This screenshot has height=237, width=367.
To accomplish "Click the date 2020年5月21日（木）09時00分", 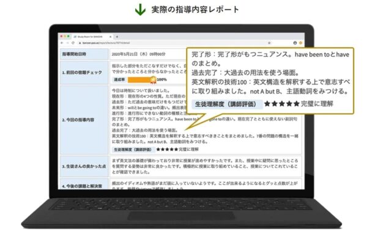I will (x=139, y=54).
